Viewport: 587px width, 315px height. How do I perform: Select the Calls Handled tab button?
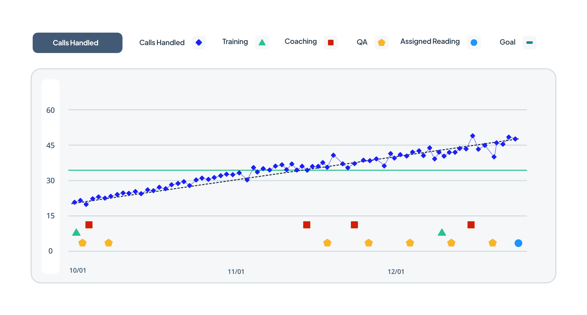coord(78,43)
